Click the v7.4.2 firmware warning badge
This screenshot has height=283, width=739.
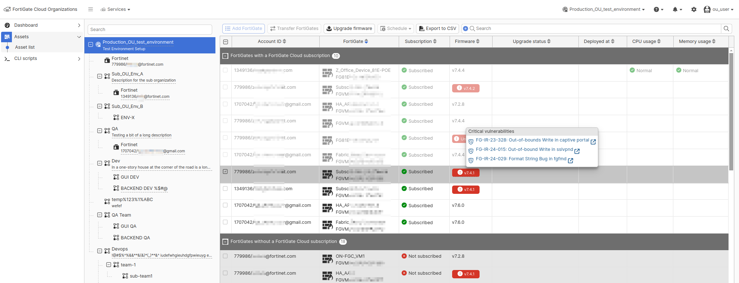click(x=466, y=88)
